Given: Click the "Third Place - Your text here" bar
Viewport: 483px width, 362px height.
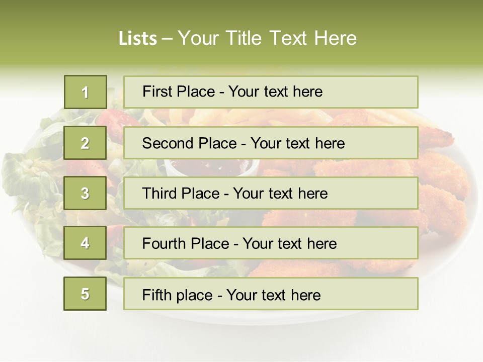Looking at the screenshot, I should (x=271, y=193).
